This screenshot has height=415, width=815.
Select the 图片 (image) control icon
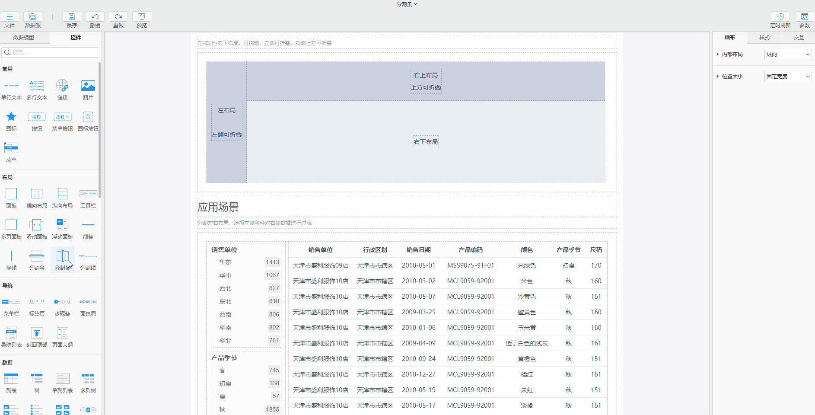[x=88, y=85]
